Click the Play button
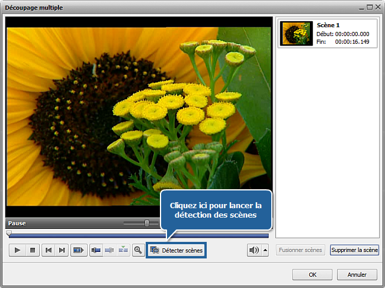Image resolution: width=385 pixels, height=288 pixels. pos(18,250)
